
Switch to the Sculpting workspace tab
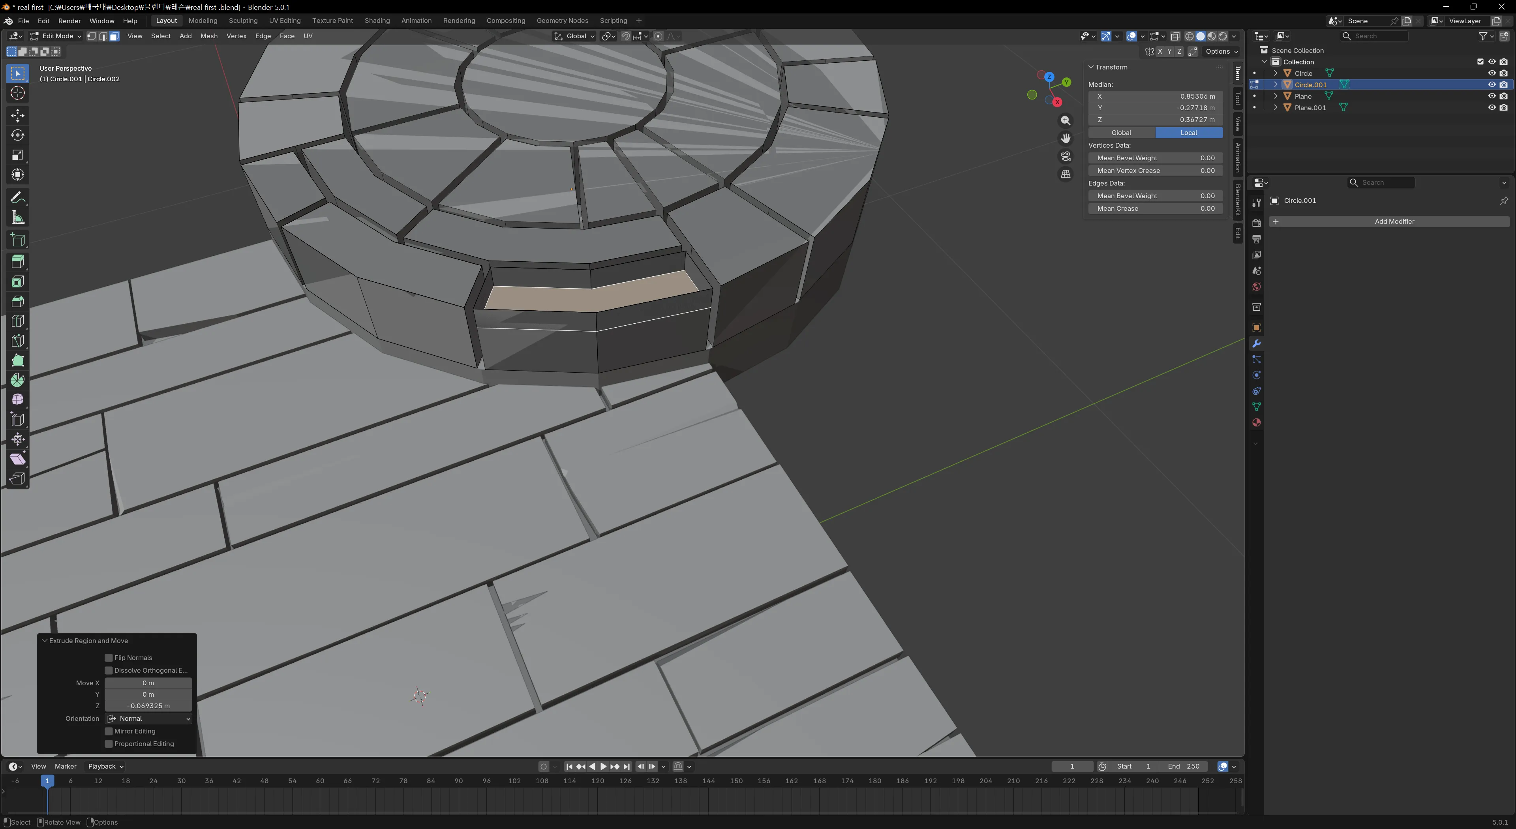click(243, 21)
